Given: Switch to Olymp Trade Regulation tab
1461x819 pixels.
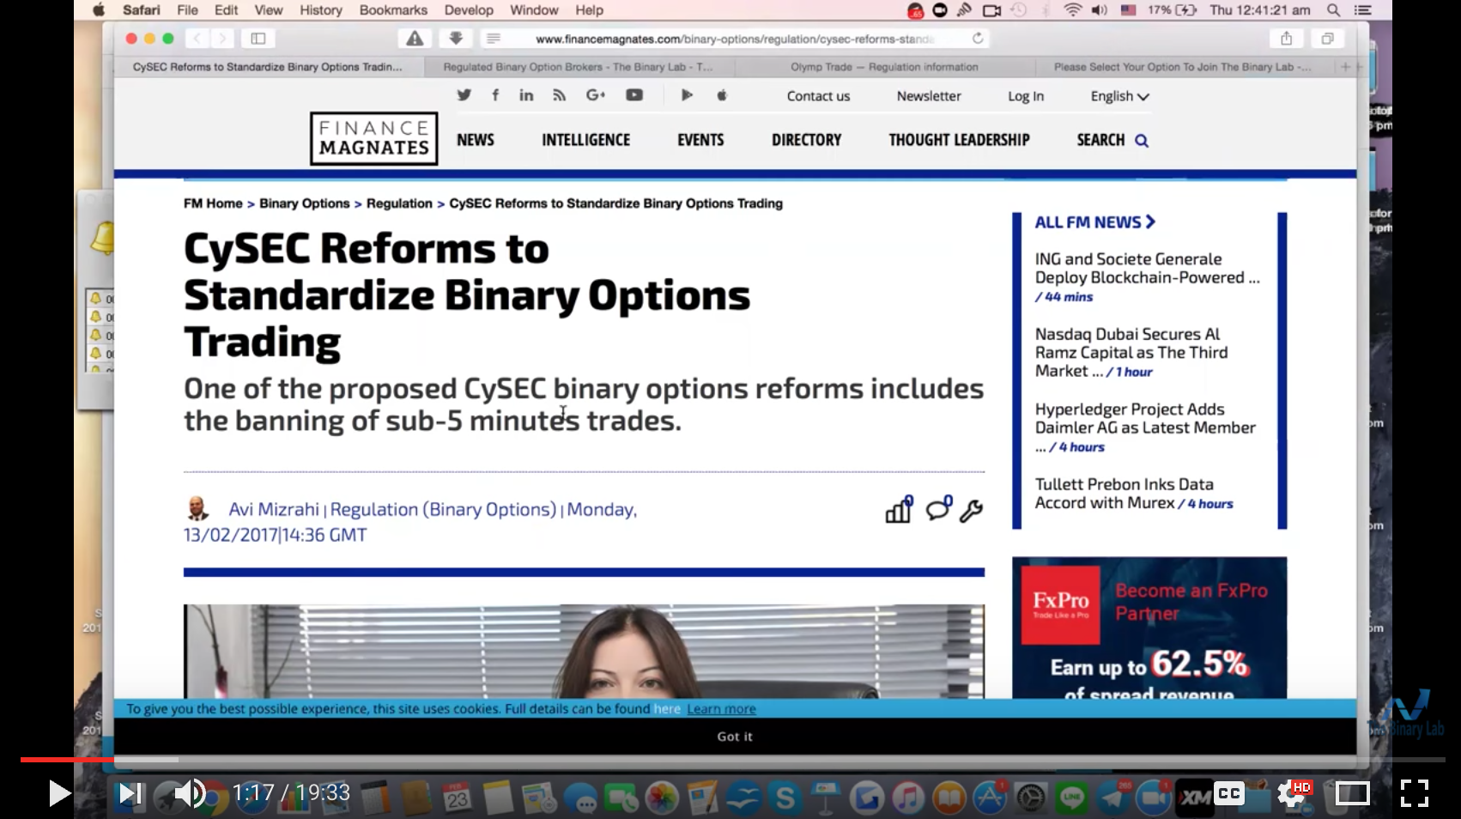Looking at the screenshot, I should coord(884,67).
